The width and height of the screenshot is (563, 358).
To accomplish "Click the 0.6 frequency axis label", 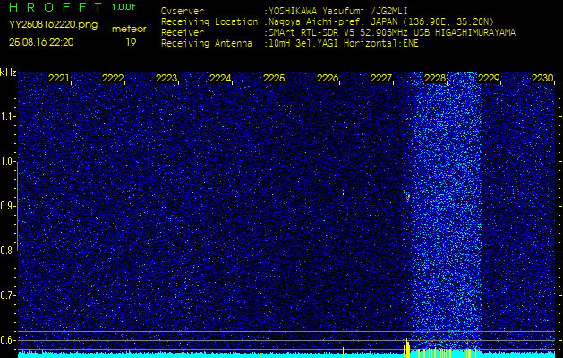I will click(x=7, y=340).
